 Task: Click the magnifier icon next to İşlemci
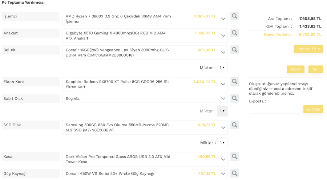tap(235, 16)
